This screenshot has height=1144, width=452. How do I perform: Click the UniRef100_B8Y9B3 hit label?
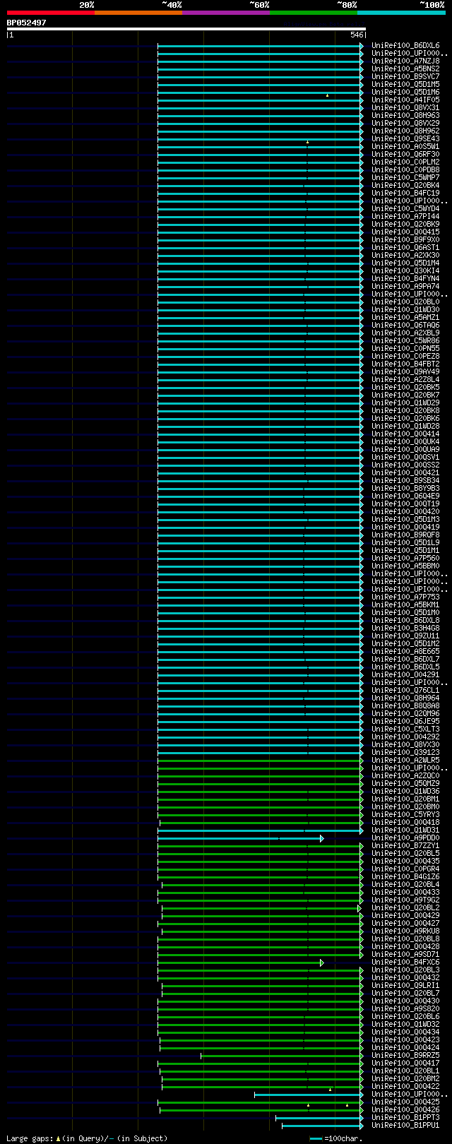(405, 489)
